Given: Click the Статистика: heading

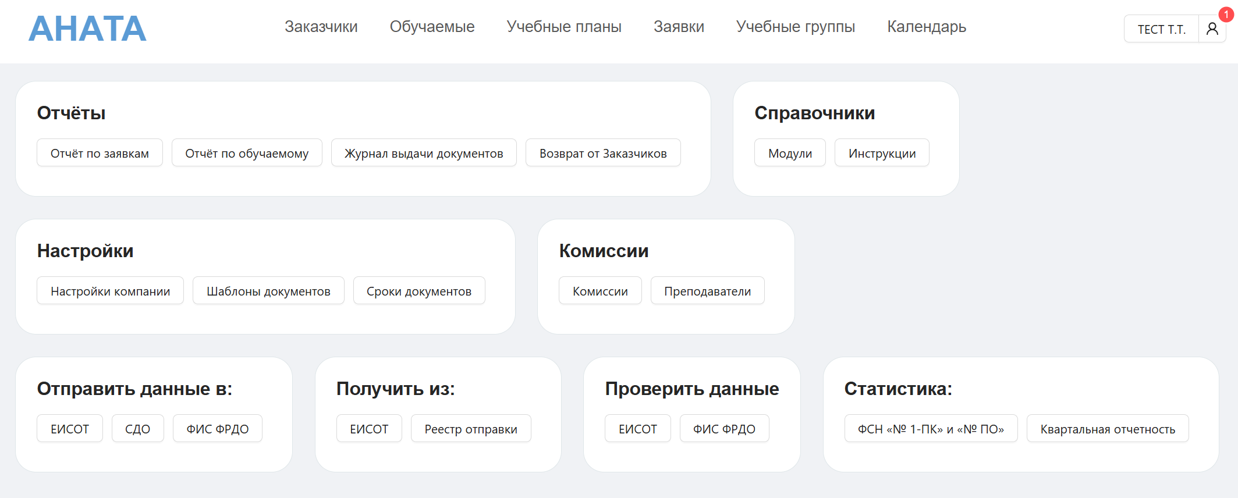Looking at the screenshot, I should coord(898,389).
